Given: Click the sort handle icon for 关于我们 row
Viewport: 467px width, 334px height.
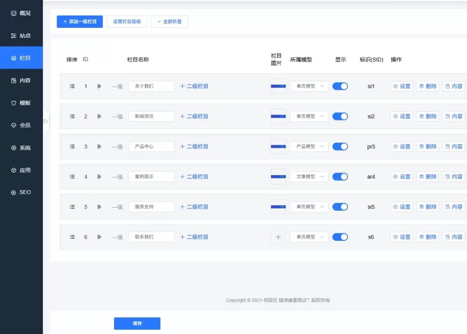Looking at the screenshot, I should pyautogui.click(x=72, y=86).
